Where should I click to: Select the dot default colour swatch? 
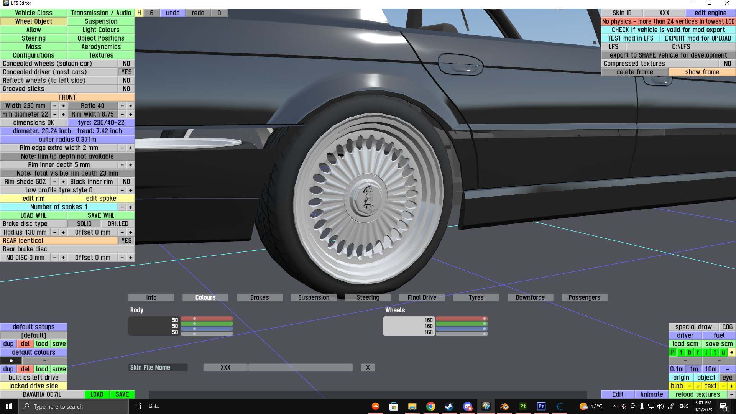(x=11, y=361)
